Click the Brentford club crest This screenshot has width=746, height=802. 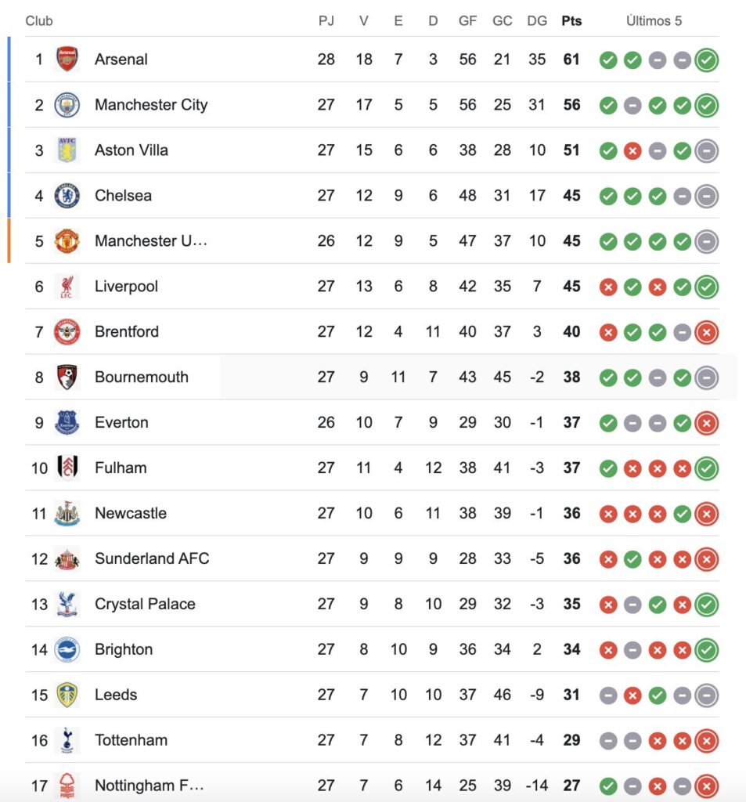coord(67,332)
